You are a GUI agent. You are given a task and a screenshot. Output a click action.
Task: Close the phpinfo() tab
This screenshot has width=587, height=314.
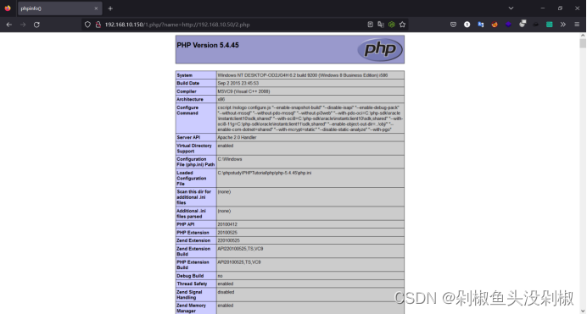point(96,8)
